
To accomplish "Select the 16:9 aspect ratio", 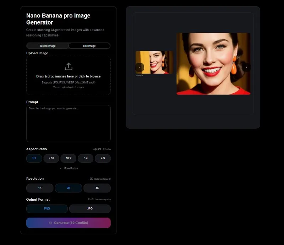I will (x=69, y=158).
